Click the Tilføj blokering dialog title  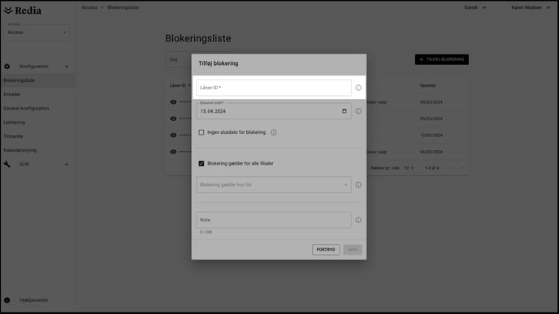coord(219,63)
